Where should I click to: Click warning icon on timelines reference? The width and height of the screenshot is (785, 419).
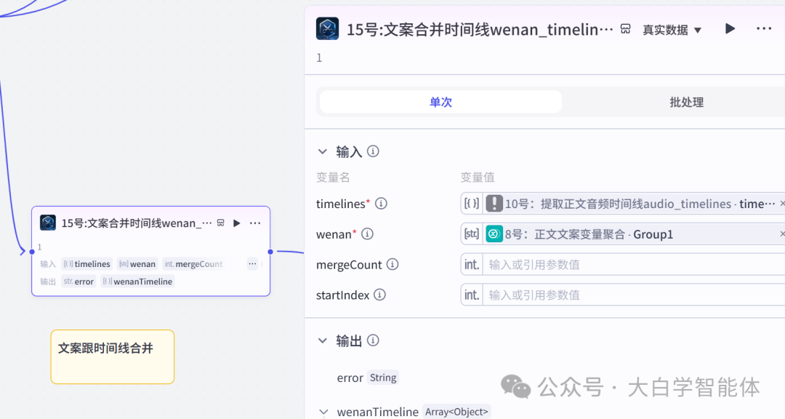click(x=494, y=204)
